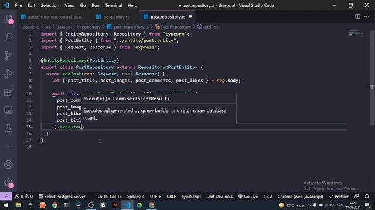Click the editor vertical scrollbar

372,78
